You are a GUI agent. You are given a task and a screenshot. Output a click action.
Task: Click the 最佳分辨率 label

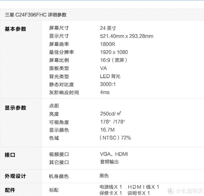[61, 52]
